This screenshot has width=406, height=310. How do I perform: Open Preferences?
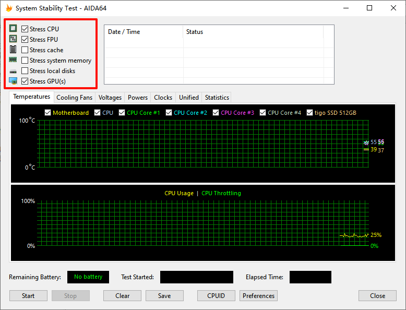tap(258, 296)
